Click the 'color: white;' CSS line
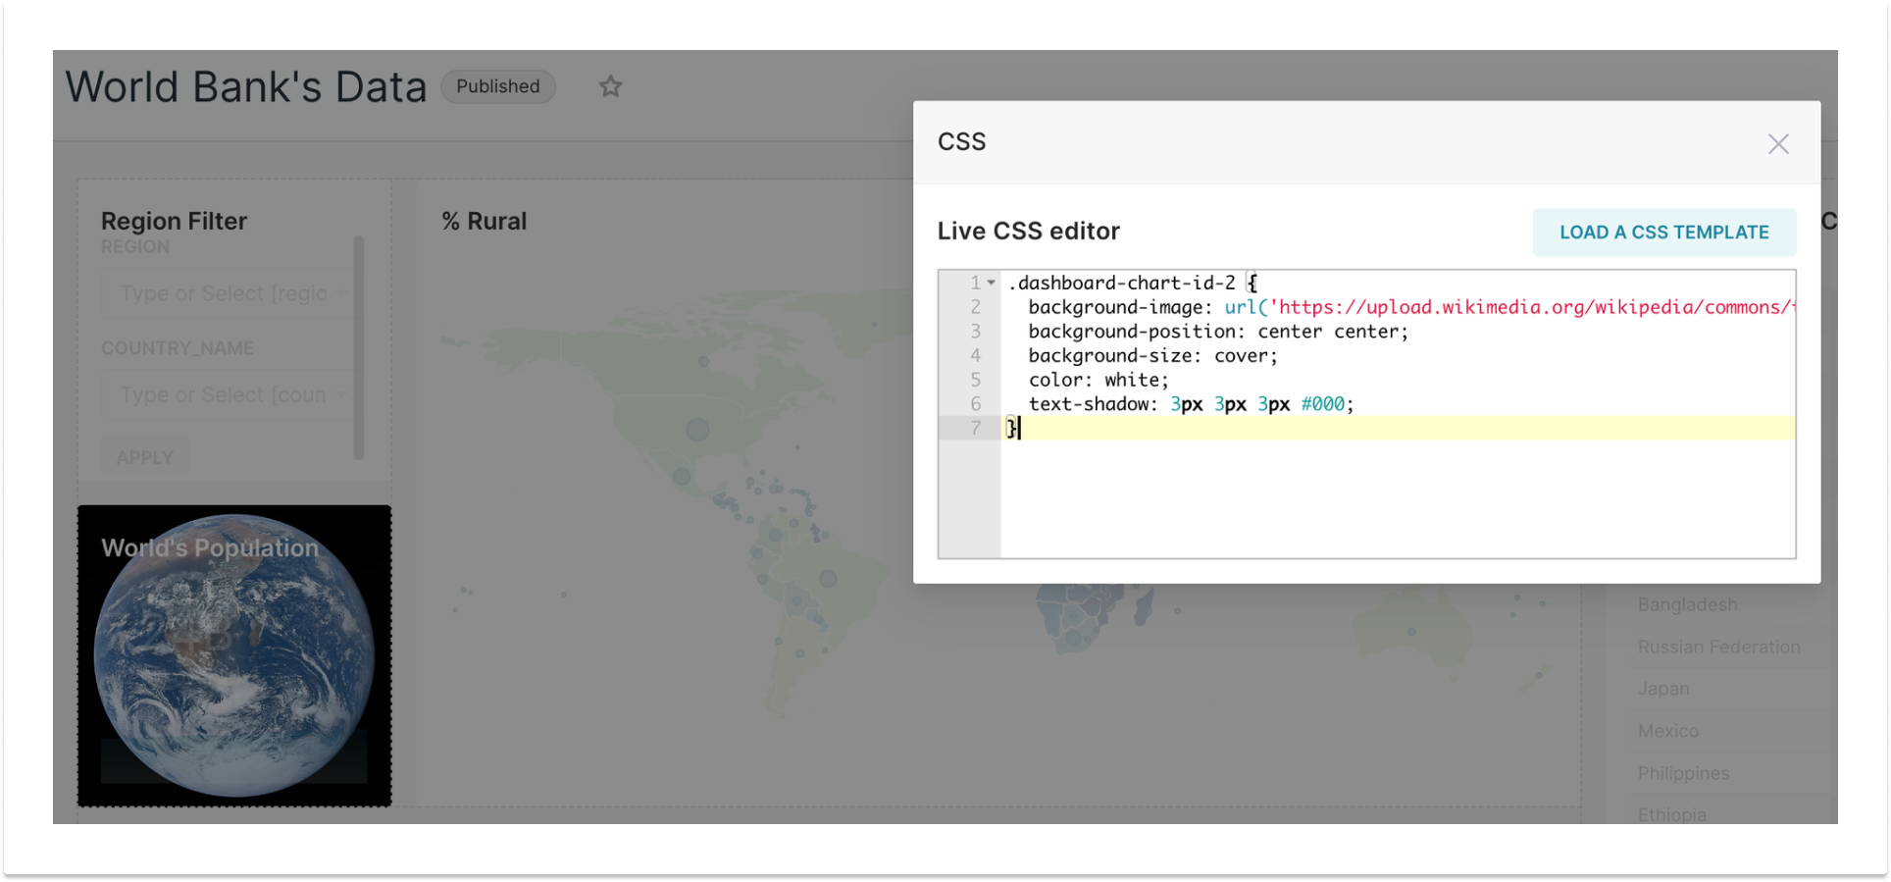 click(x=1099, y=380)
